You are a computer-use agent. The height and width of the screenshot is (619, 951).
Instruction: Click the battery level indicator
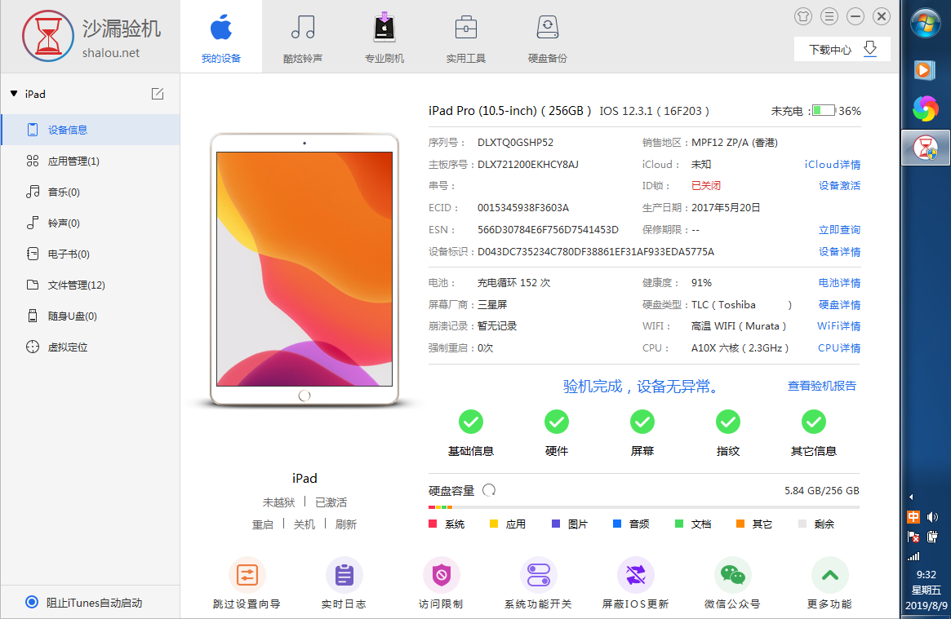pyautogui.click(x=824, y=110)
